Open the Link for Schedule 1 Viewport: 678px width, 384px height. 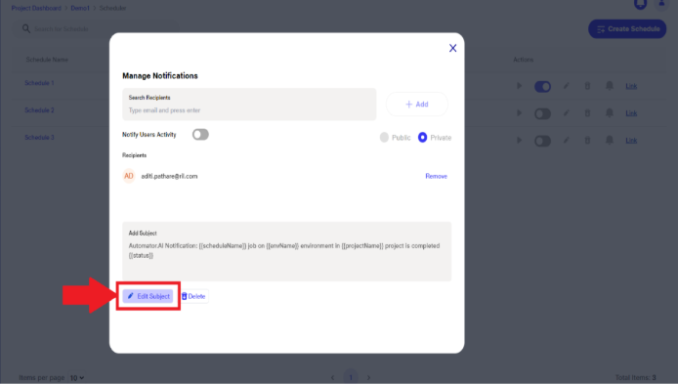[631, 86]
